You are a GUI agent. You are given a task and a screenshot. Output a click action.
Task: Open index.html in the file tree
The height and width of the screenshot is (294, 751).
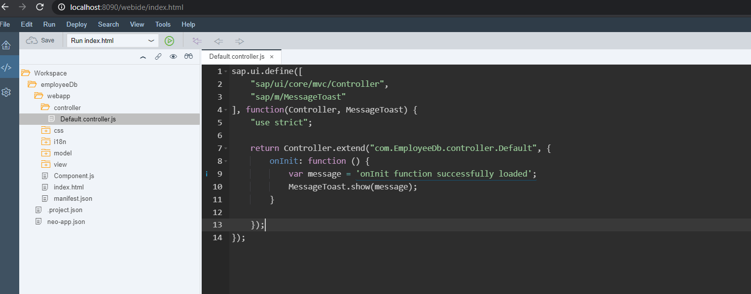(x=69, y=187)
